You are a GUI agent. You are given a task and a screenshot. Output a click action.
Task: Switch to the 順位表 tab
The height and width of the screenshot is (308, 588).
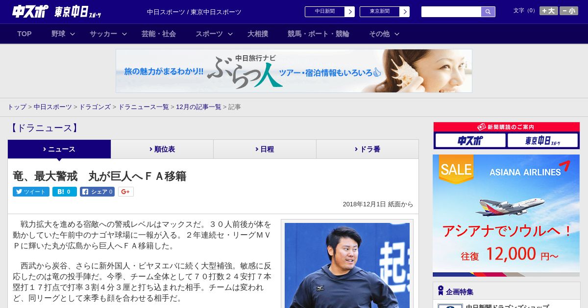(x=162, y=149)
